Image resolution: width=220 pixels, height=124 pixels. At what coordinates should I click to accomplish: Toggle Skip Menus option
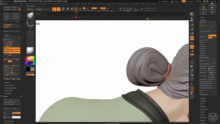point(12,48)
